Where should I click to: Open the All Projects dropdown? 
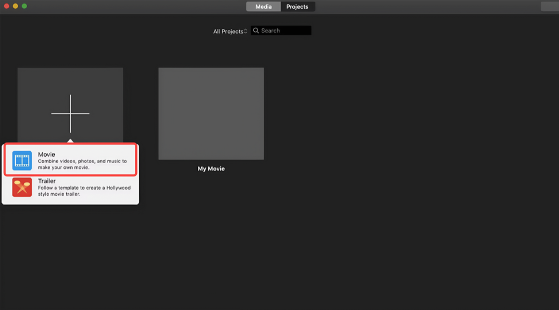(230, 31)
